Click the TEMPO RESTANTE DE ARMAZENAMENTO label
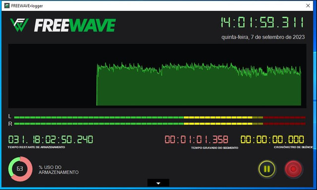317x190 pixels. [36, 147]
